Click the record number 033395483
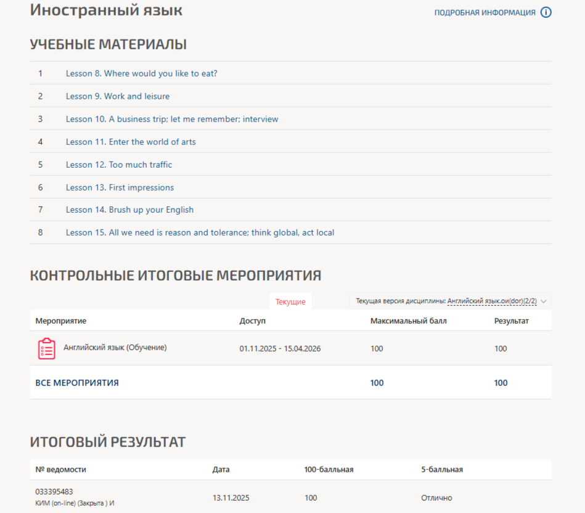585x513 pixels. 54,492
